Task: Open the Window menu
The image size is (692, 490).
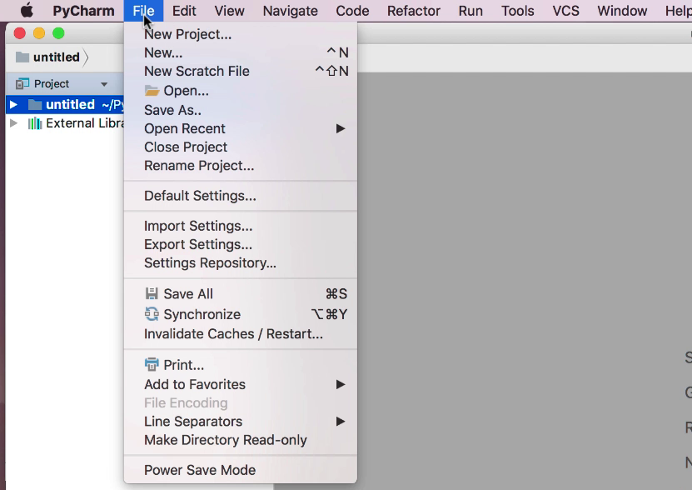Action: coord(622,11)
